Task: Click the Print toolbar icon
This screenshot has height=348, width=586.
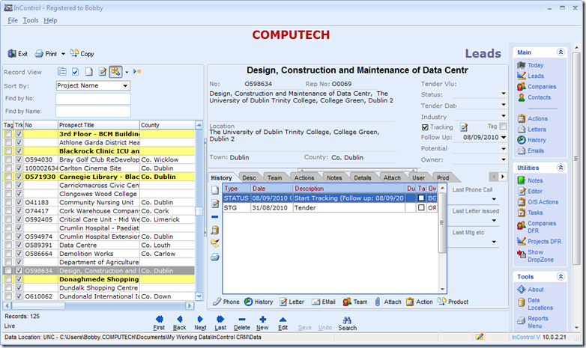Action: 39,54
